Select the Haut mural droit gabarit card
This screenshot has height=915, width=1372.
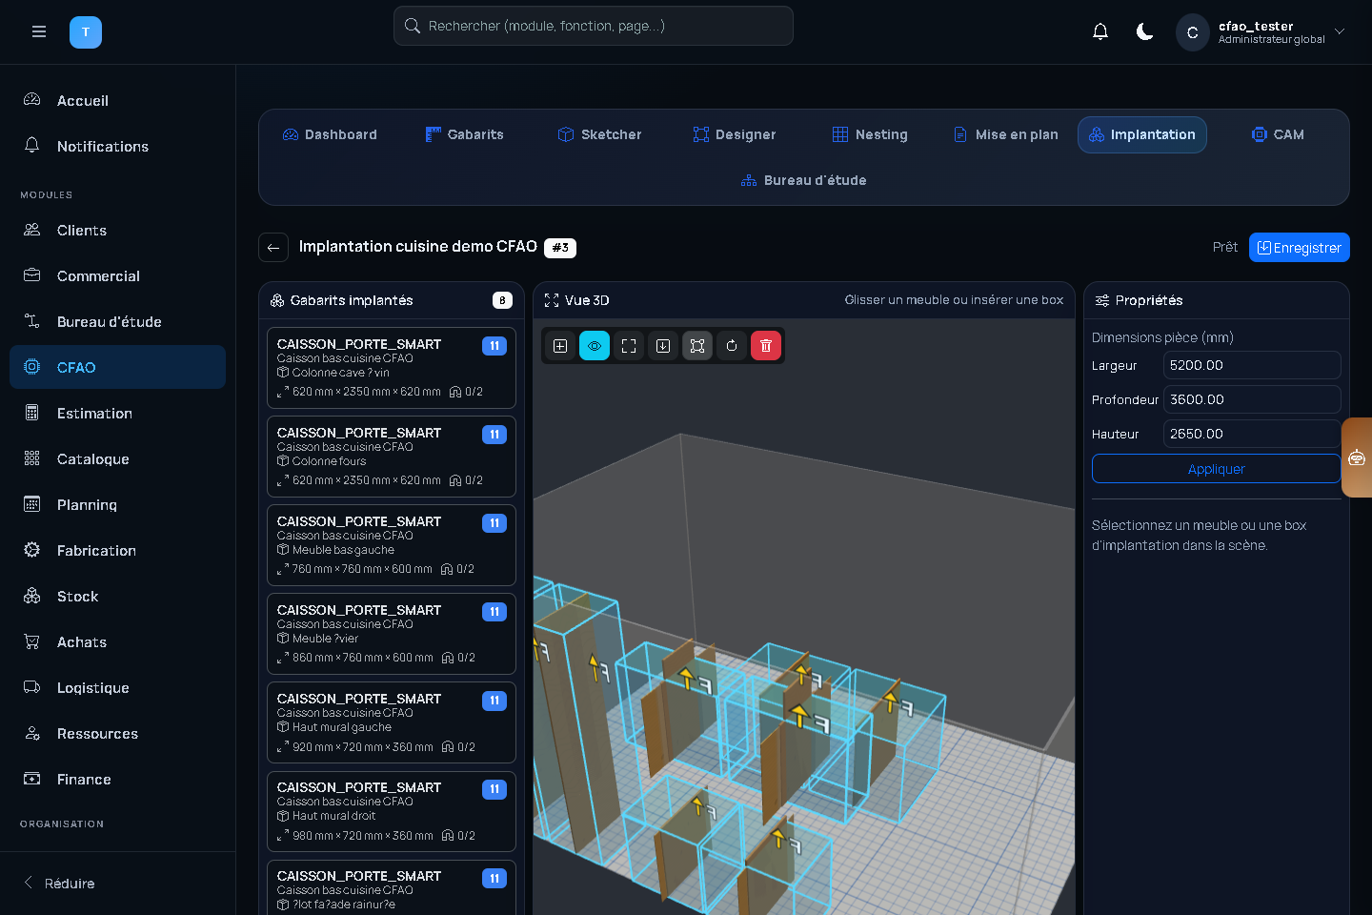392,811
